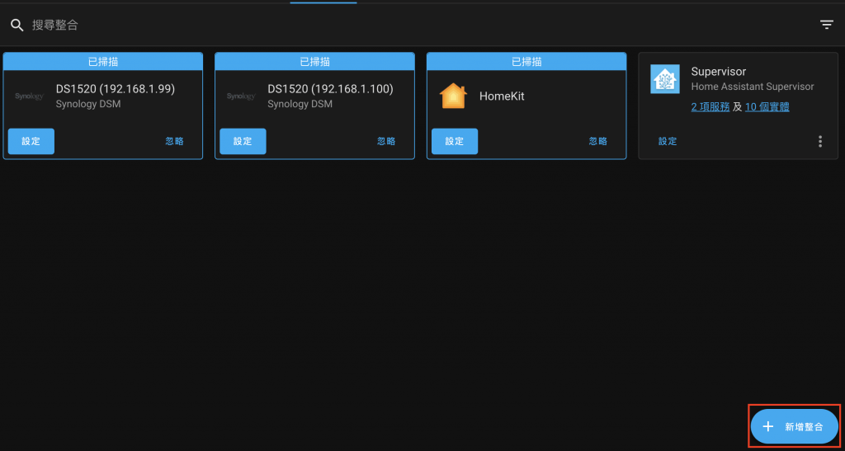This screenshot has width=845, height=451.
Task: Click Home Assistant Supervisor subtitle
Action: (x=753, y=87)
